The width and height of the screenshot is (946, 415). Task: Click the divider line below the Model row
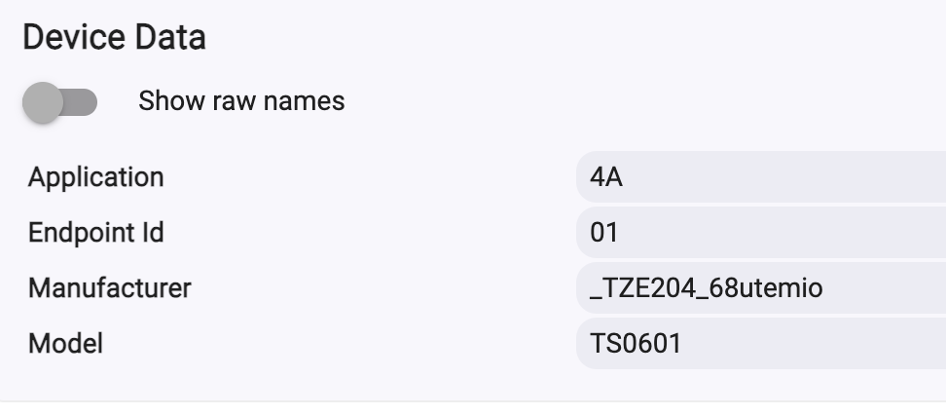tap(473, 400)
